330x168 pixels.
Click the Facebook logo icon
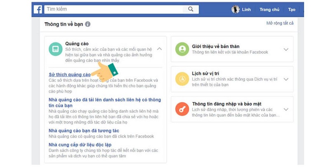[38, 9]
